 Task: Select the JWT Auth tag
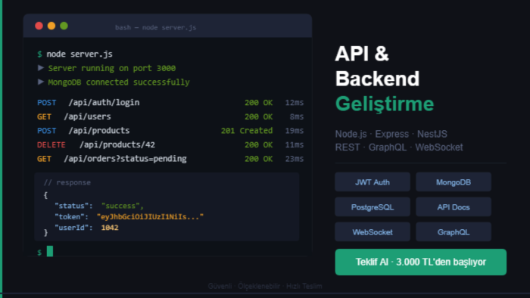tap(373, 182)
